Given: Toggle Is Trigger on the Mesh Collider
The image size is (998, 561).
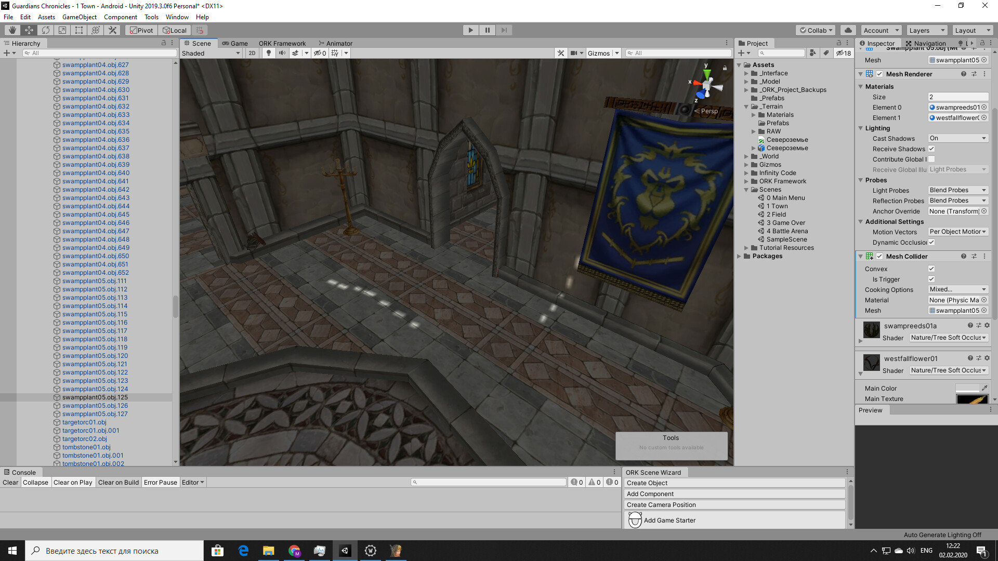Looking at the screenshot, I should point(932,279).
